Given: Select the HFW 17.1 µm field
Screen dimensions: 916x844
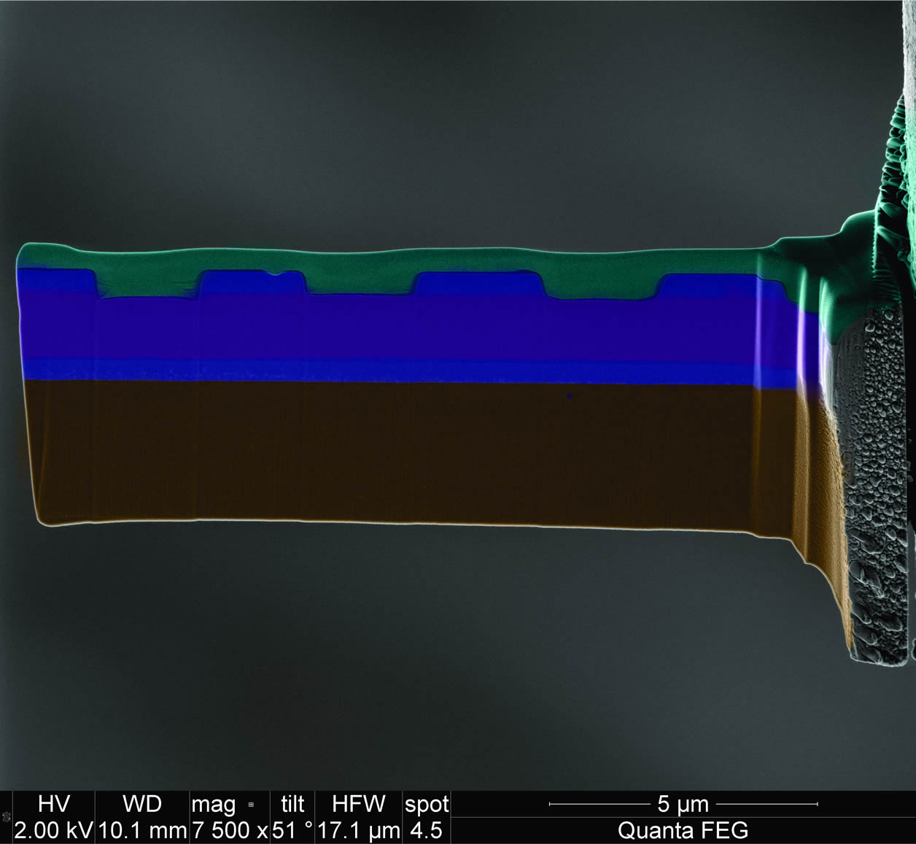Looking at the screenshot, I should tap(358, 829).
